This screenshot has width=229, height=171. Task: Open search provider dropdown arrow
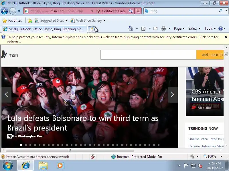click(226, 11)
